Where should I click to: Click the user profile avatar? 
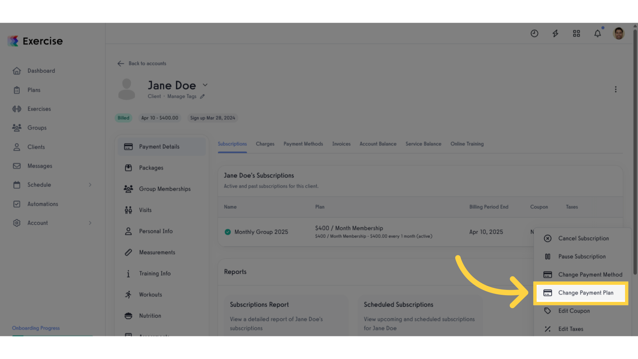point(619,34)
